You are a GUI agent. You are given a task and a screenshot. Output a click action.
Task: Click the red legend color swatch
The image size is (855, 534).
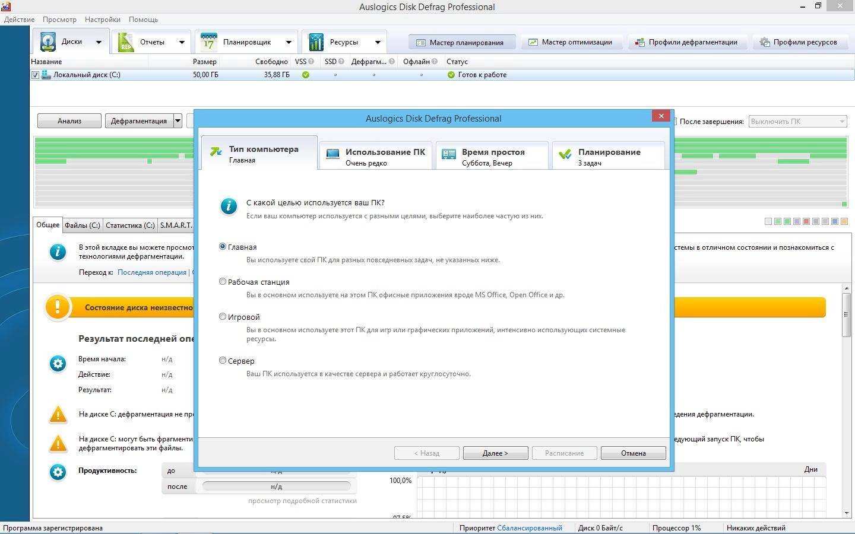coord(806,221)
